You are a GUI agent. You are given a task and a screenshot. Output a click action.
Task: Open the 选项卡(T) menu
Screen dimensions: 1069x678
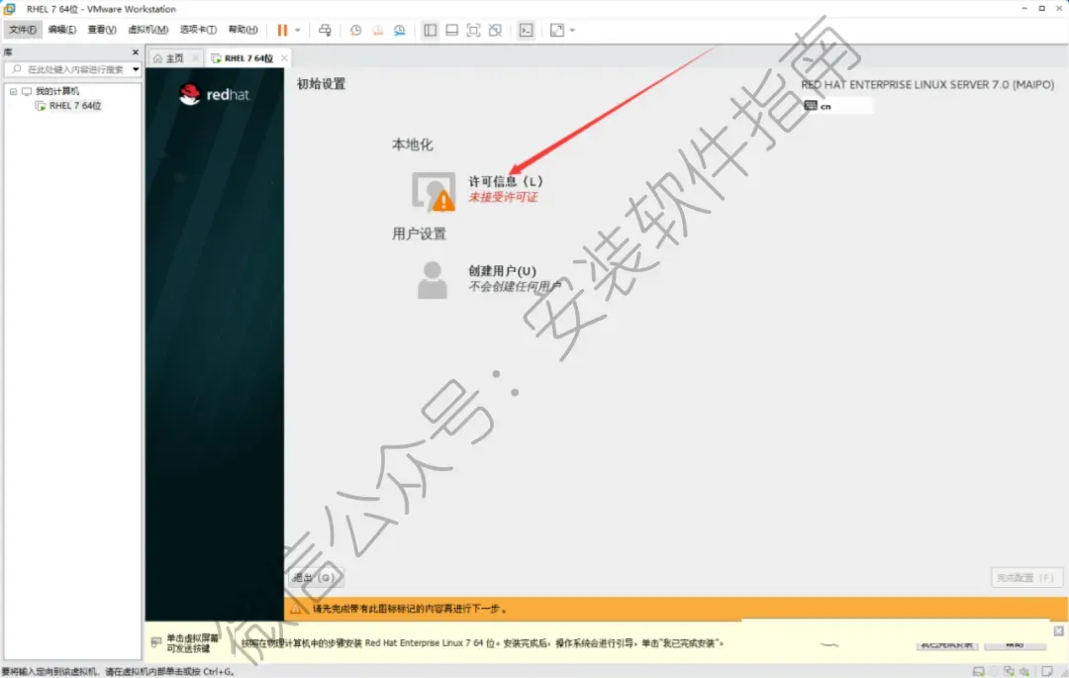coord(198,30)
